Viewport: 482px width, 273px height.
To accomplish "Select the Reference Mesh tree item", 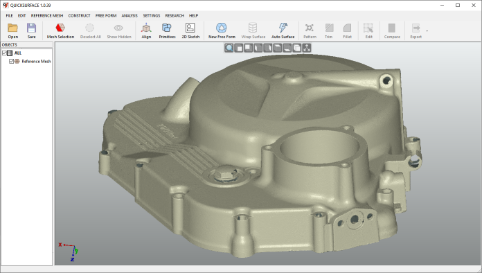I will point(36,62).
